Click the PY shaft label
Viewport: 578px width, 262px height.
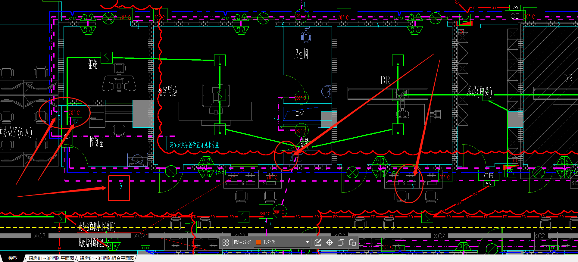click(299, 115)
